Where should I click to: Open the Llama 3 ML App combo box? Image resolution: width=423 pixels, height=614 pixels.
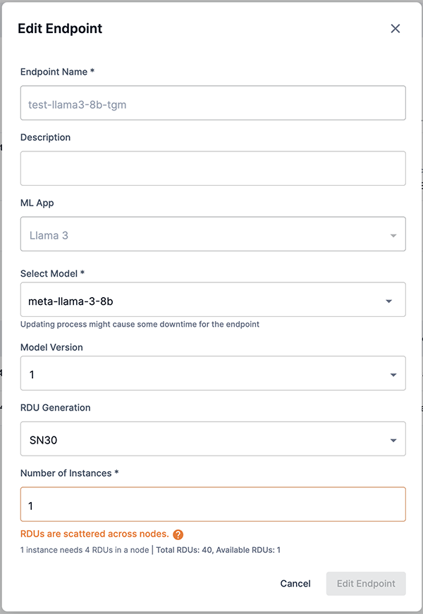(x=213, y=234)
